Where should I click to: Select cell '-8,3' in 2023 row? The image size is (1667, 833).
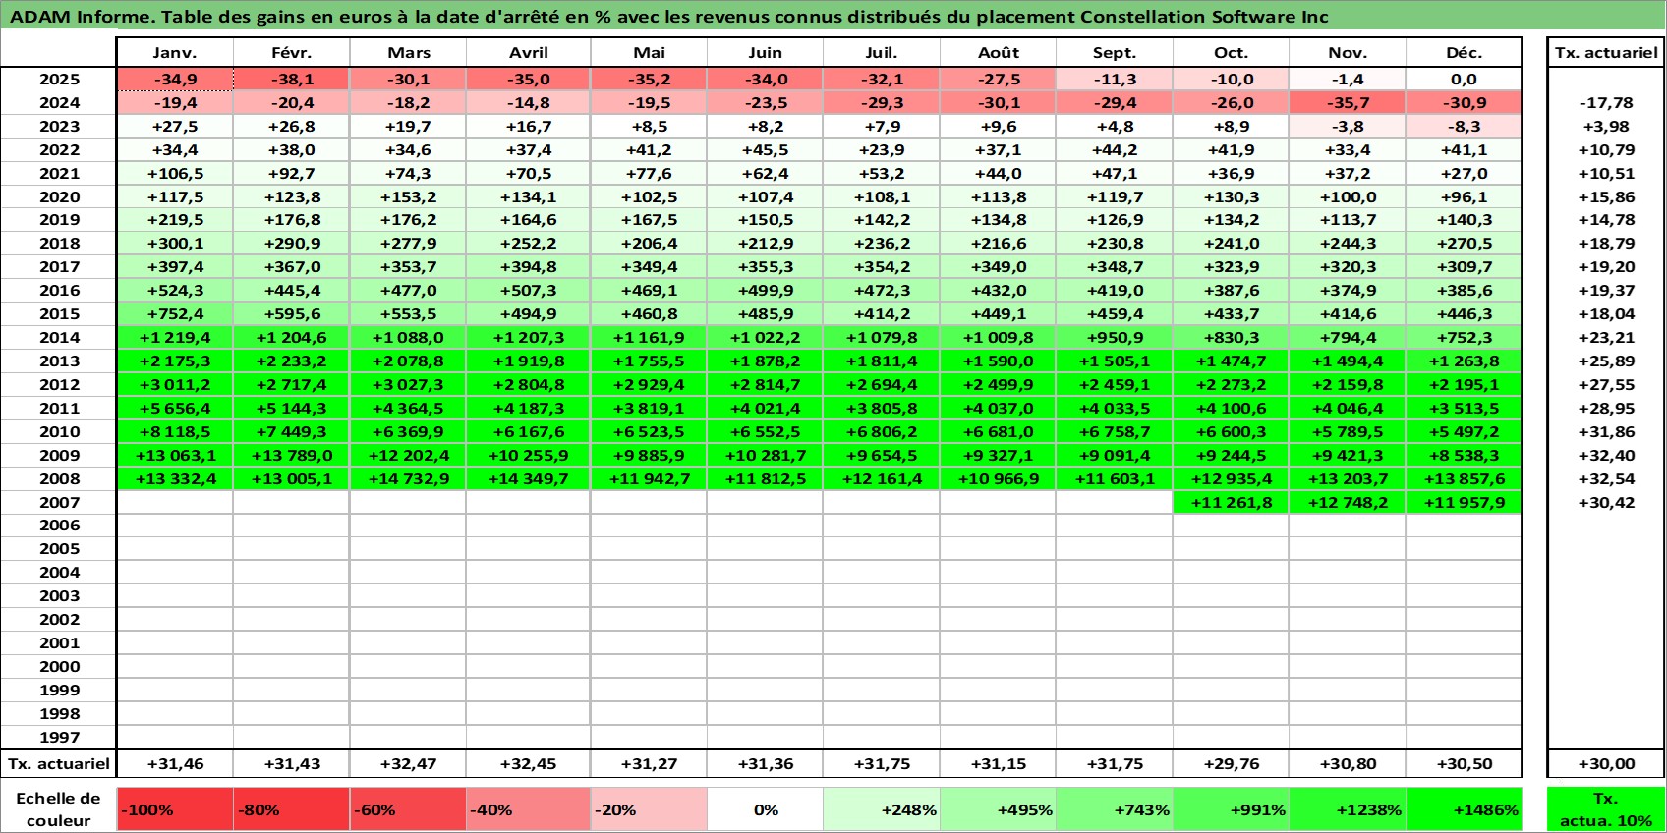coord(1464,127)
